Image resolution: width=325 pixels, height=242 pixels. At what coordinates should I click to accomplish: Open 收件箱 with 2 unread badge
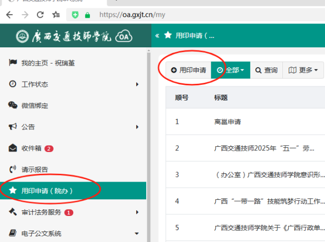tap(31, 148)
